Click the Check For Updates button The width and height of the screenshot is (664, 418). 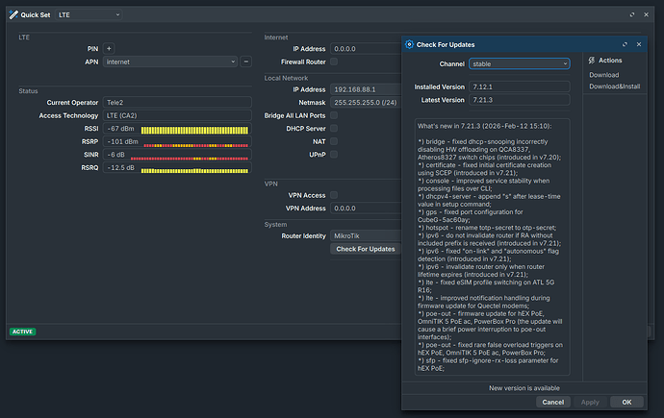(365, 249)
